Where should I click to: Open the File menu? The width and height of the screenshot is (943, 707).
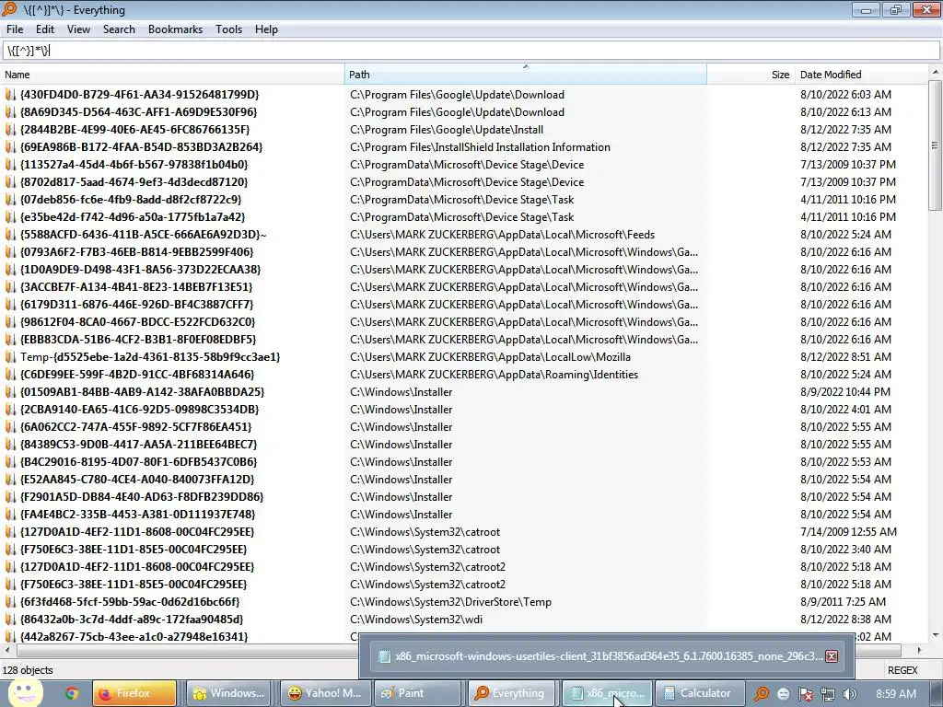(15, 29)
